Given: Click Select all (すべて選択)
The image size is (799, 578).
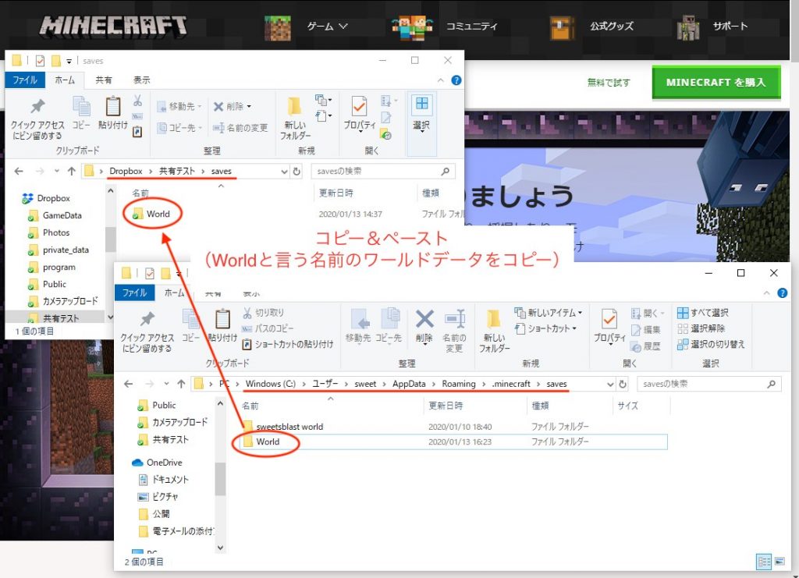Looking at the screenshot, I should click(x=703, y=313).
